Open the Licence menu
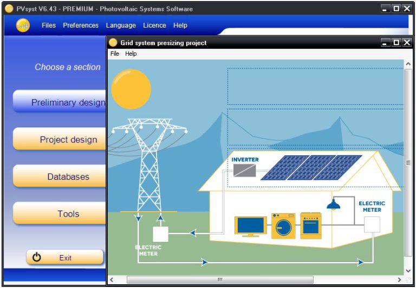Image resolution: width=416 pixels, height=288 pixels. tap(154, 25)
